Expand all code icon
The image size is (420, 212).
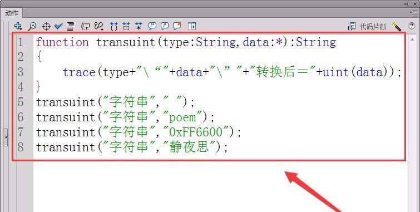coord(139,26)
